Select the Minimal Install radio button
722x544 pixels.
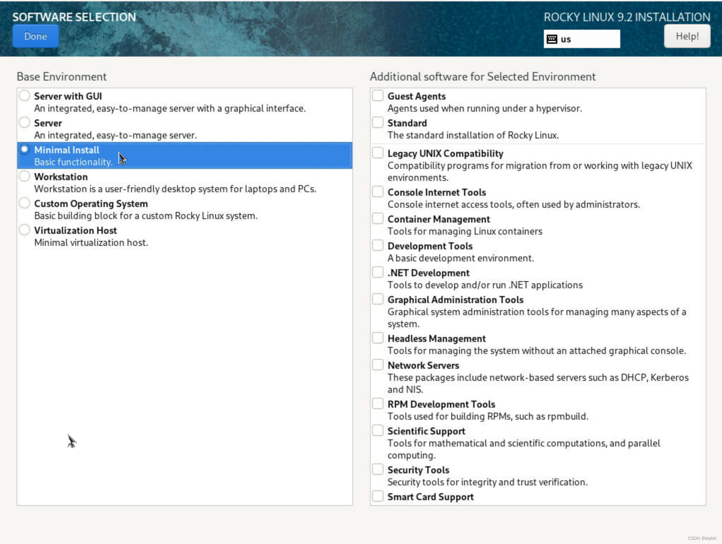[24, 149]
